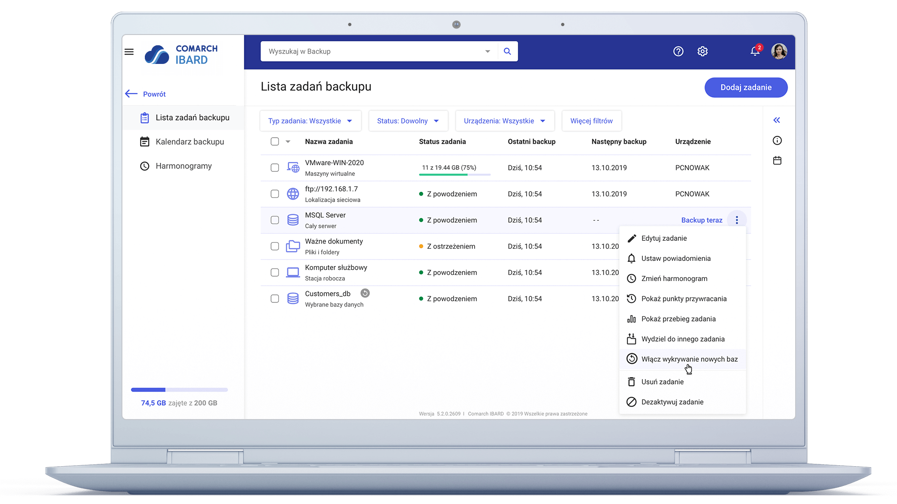Viewport: 897px width, 504px height.
Task: Click the Z ostrzeżeniem status of Ważne dokumenty
Action: 447,246
